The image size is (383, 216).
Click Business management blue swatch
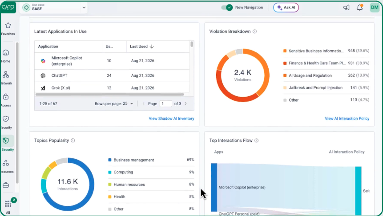110,160
